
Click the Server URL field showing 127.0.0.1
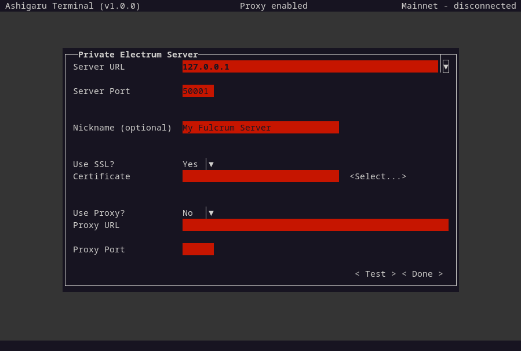pyautogui.click(x=310, y=67)
